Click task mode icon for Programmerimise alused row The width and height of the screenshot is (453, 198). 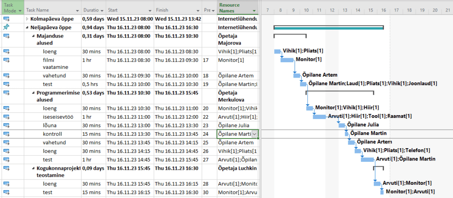[x=6, y=93]
